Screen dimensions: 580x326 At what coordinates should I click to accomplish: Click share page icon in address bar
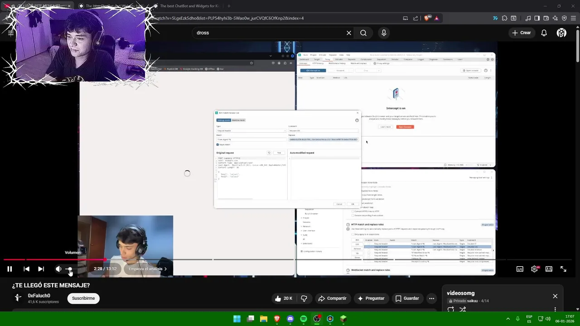point(416,18)
